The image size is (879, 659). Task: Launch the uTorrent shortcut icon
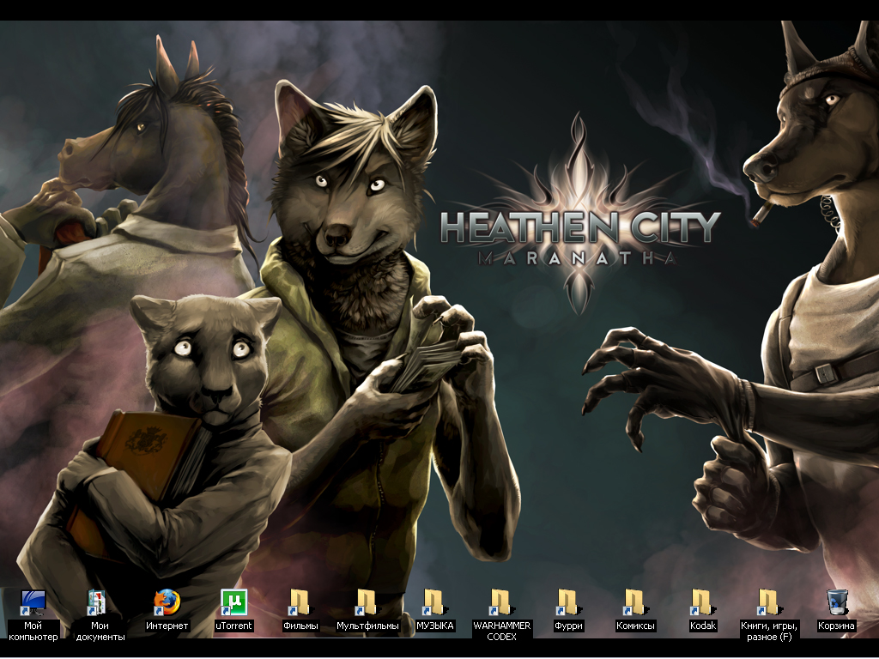pyautogui.click(x=233, y=603)
